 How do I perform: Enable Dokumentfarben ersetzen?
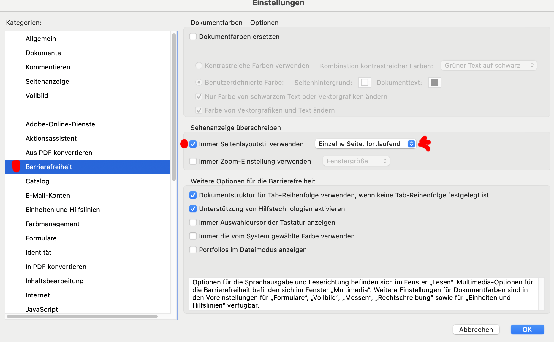tap(193, 37)
